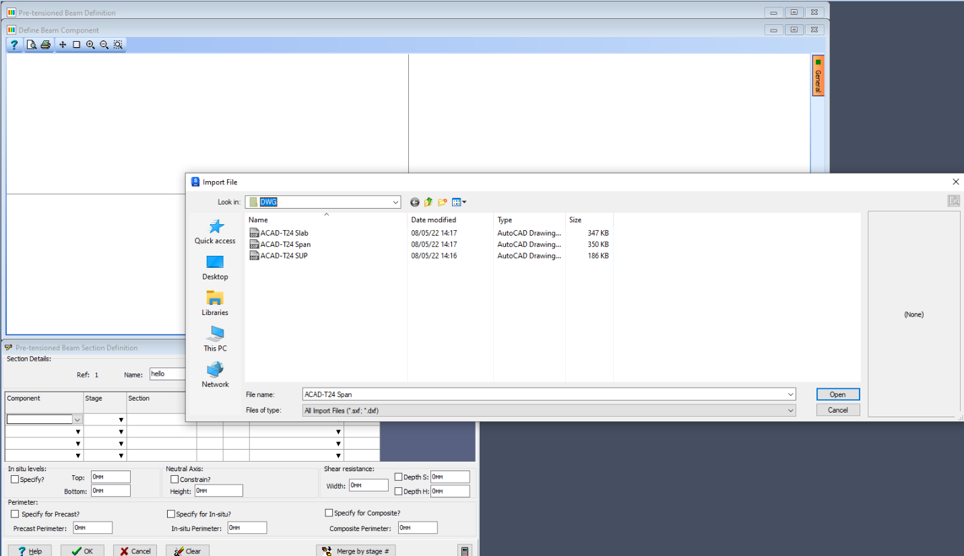This screenshot has width=964, height=556.
Task: Go to Desktop in the places bar
Action: pyautogui.click(x=215, y=268)
